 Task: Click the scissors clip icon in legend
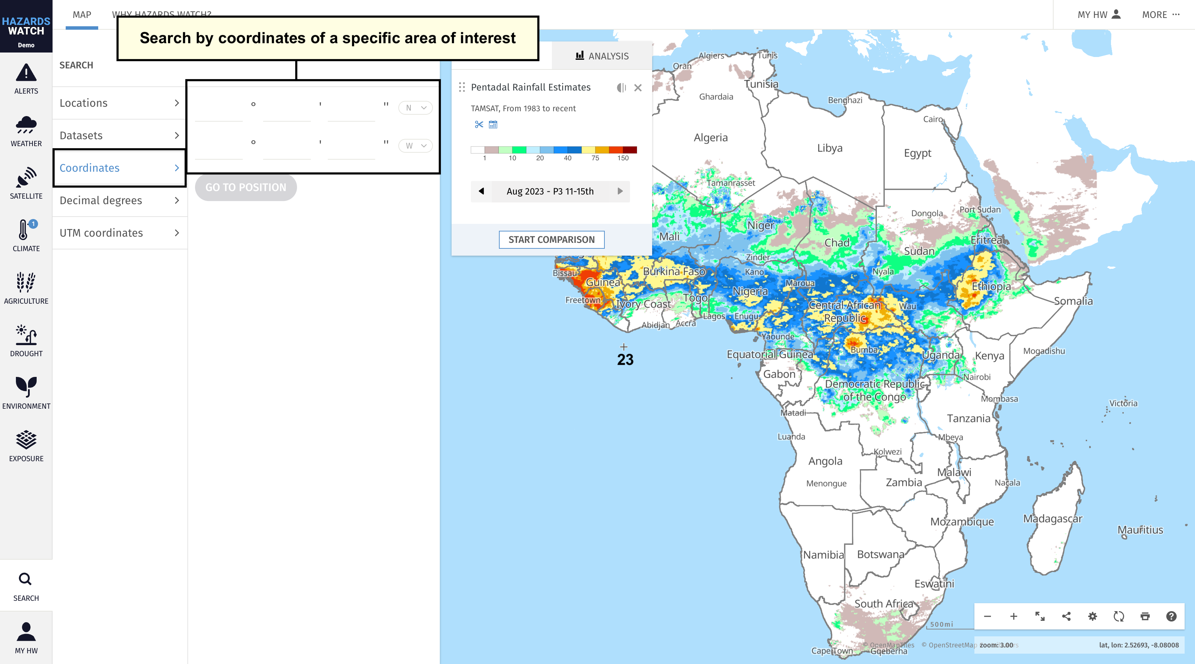[x=479, y=125]
